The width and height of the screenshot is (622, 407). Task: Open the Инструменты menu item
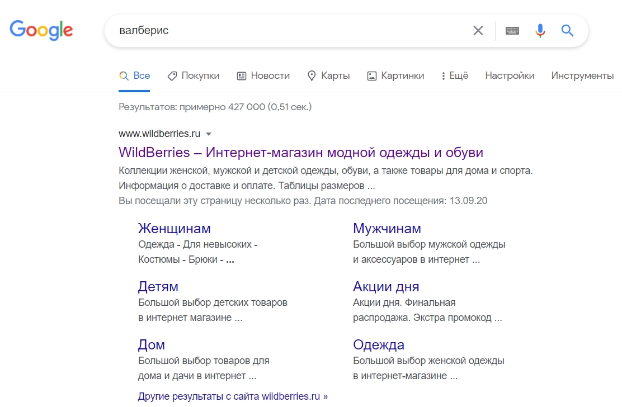click(x=582, y=75)
